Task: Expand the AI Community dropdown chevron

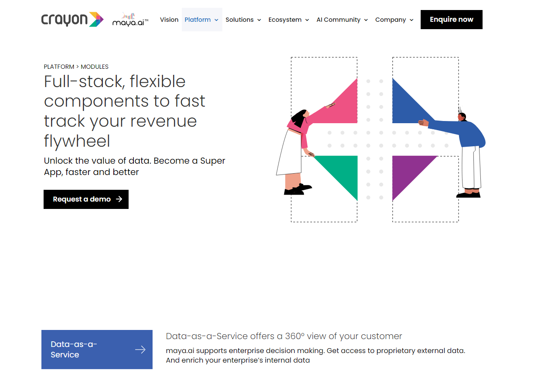Action: click(x=366, y=20)
